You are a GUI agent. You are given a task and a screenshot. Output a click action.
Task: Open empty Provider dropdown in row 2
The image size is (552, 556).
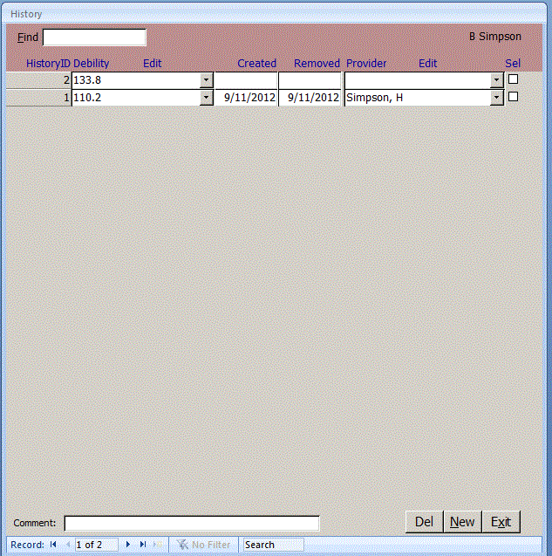point(497,80)
